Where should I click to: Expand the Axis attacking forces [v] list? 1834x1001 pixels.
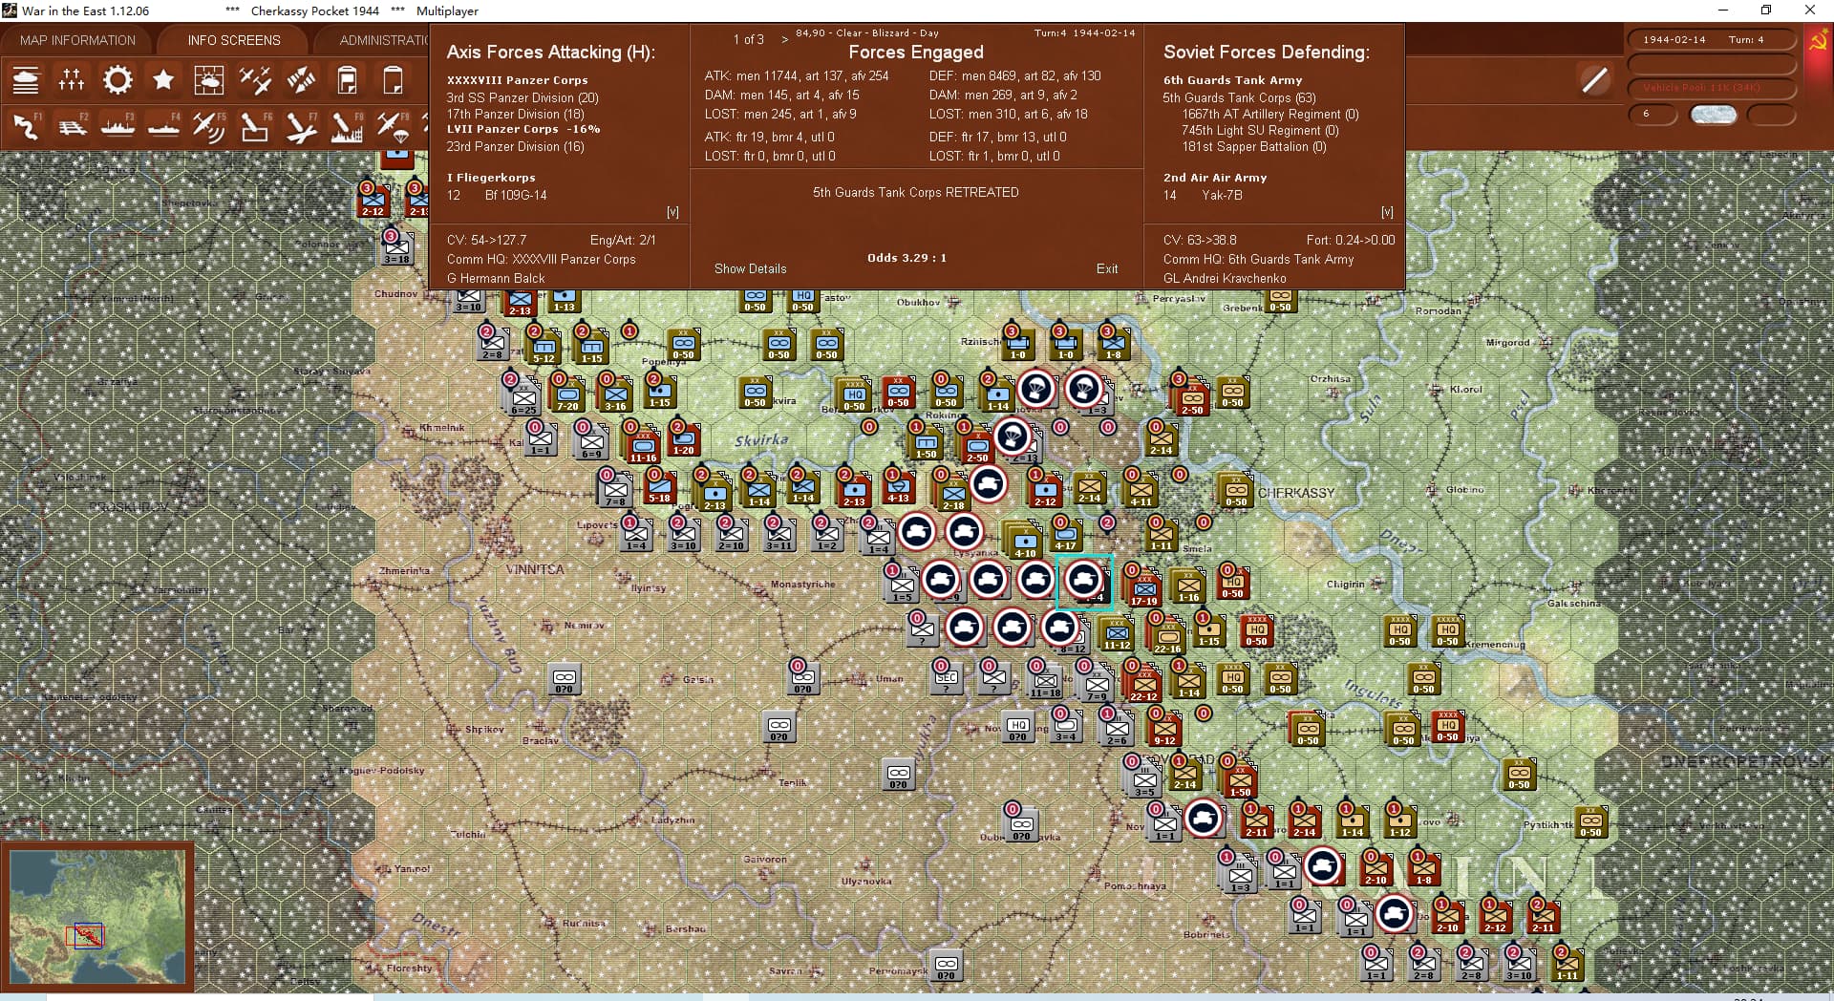point(672,212)
